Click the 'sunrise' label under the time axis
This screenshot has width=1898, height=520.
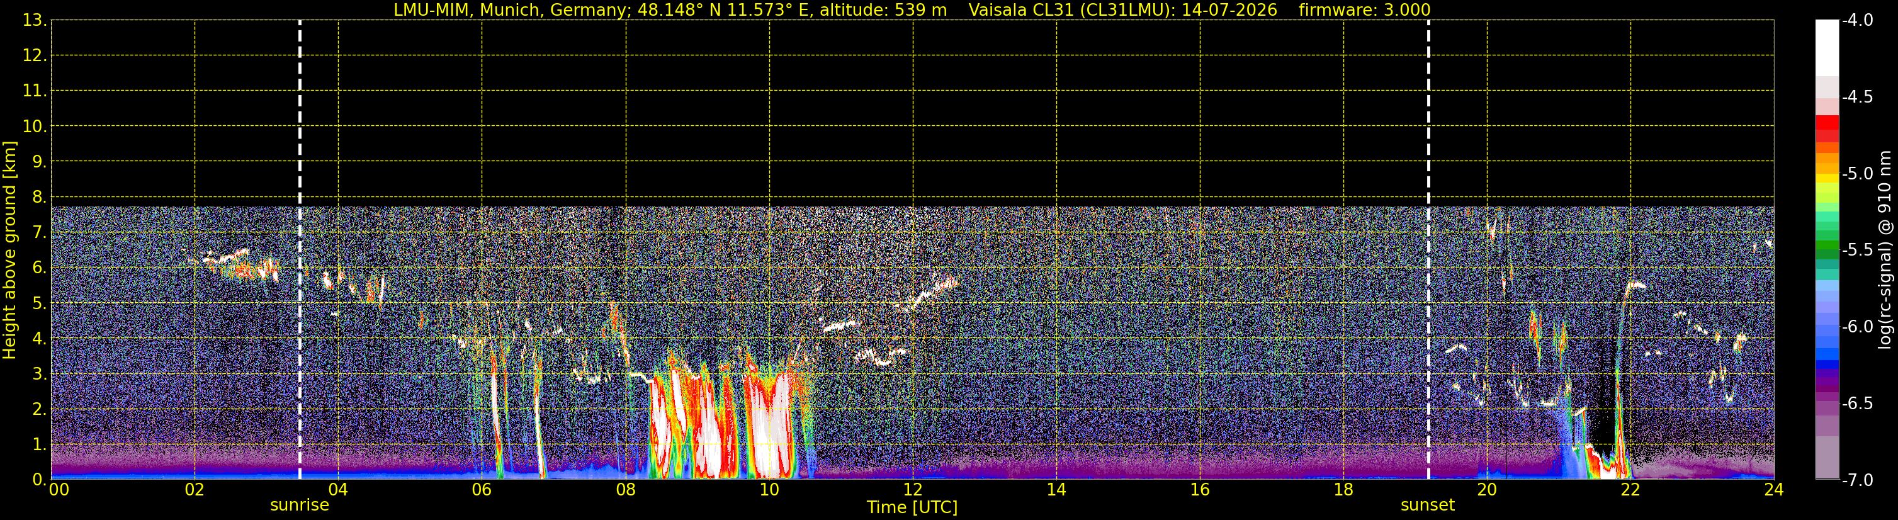pos(299,506)
